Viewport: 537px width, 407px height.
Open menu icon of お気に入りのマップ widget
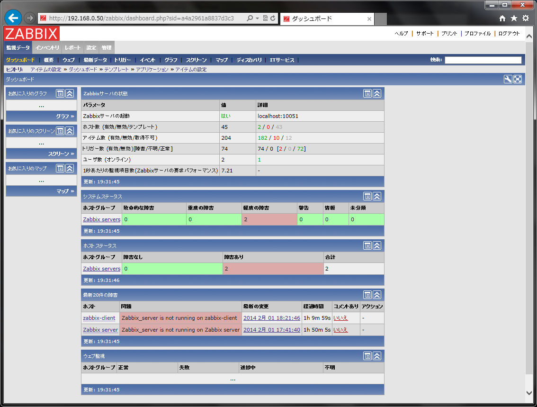click(x=60, y=168)
